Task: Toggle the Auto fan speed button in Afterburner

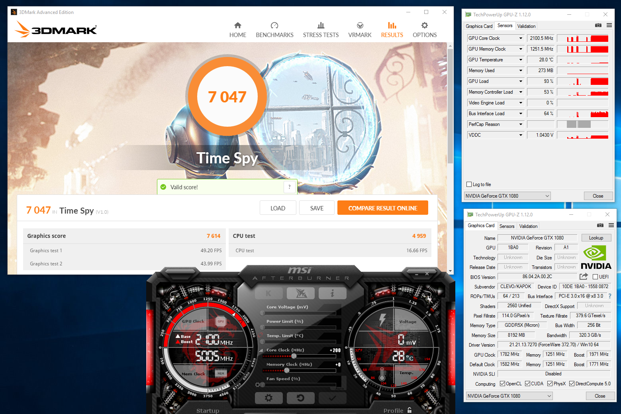Action: click(x=339, y=388)
